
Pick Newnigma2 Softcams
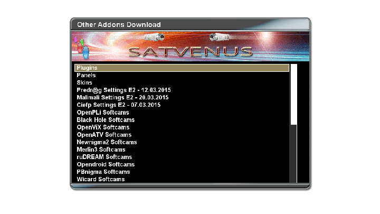(x=182, y=142)
